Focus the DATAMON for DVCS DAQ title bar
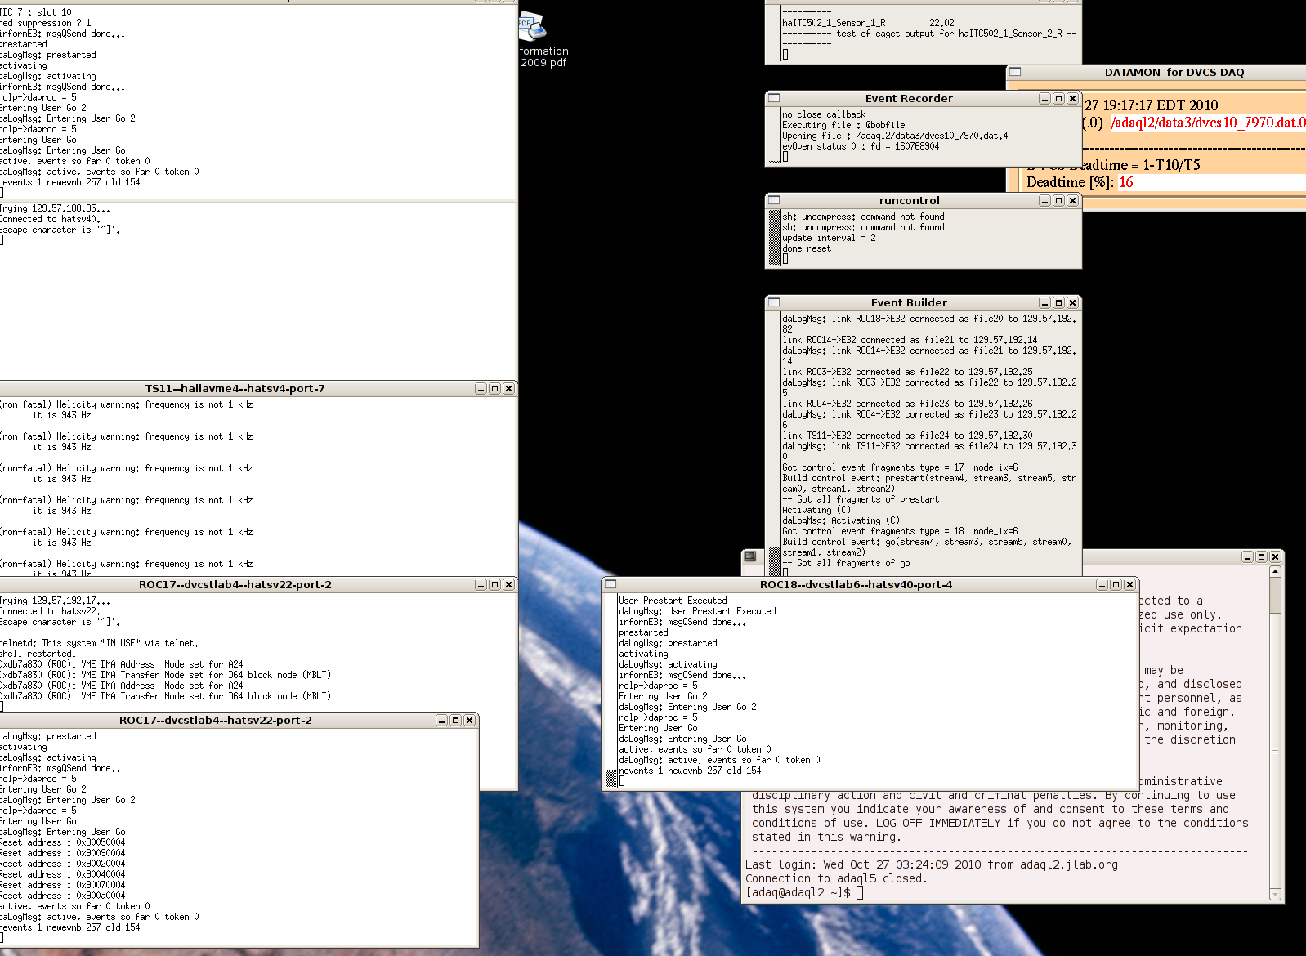 [1174, 72]
